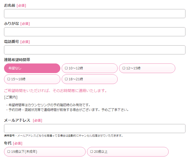Click the 電話番号 field label

click(x=11, y=42)
